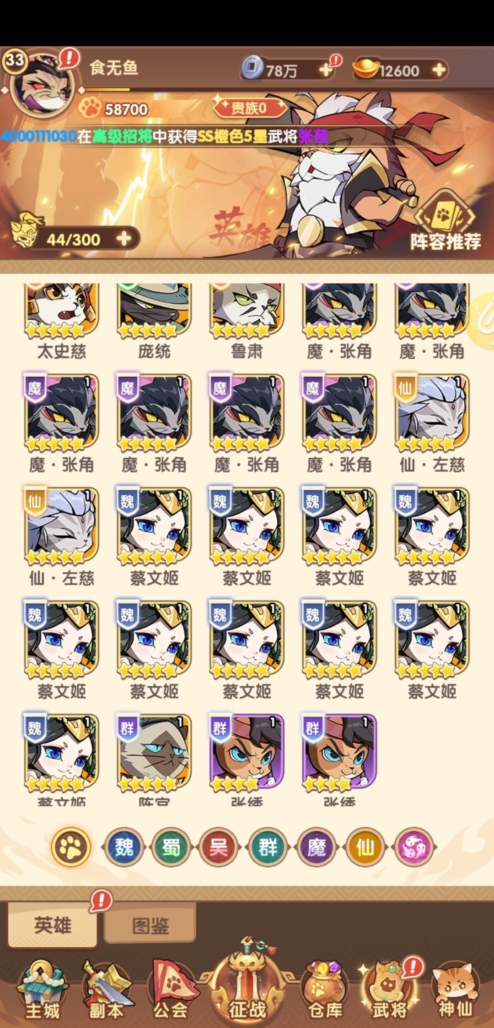Filter heroes by 蜀 faction
This screenshot has width=494, height=1028.
click(x=171, y=847)
